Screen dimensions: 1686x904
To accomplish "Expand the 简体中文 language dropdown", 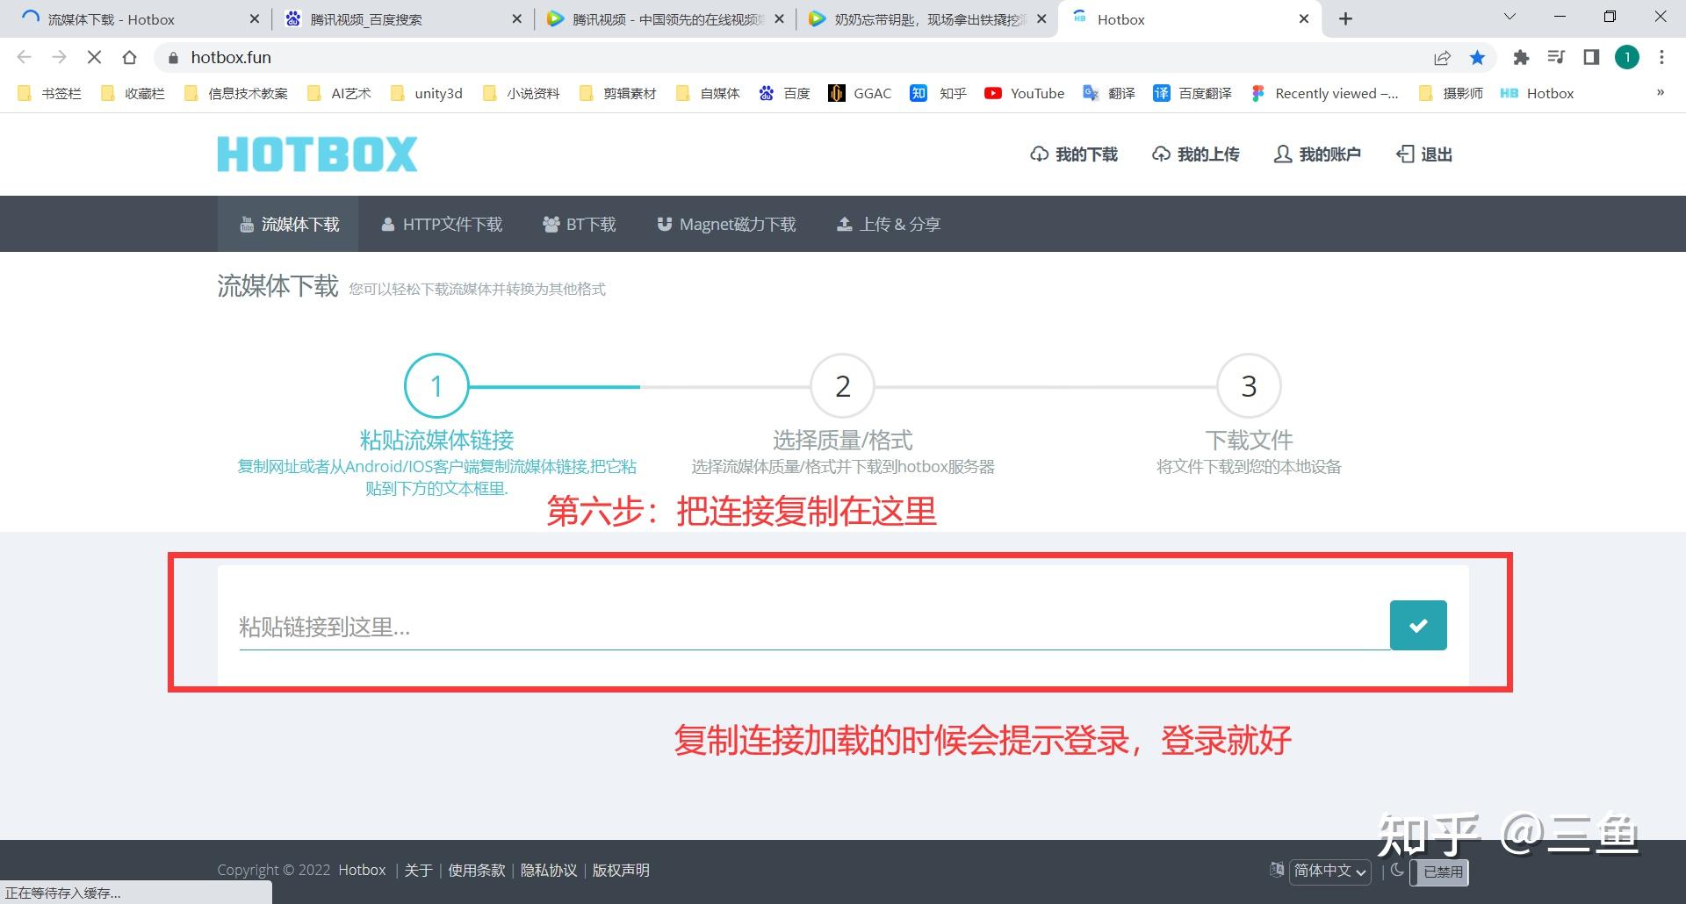I will pyautogui.click(x=1329, y=871).
